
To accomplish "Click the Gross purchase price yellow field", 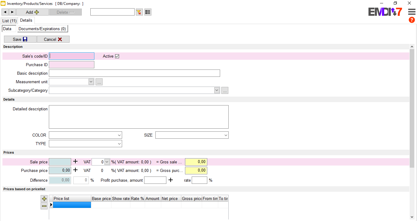I will pyautogui.click(x=196, y=170).
